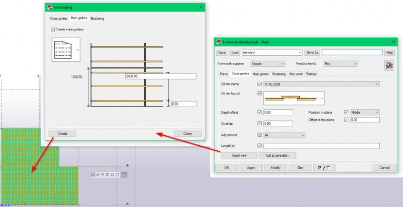This screenshot has height=207, width=403.
Task: Click the Close button in Add shoring
Action: tap(188, 134)
